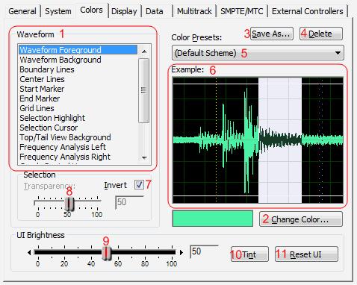Click the Reset UI button
The image size is (357, 285).
tap(306, 254)
